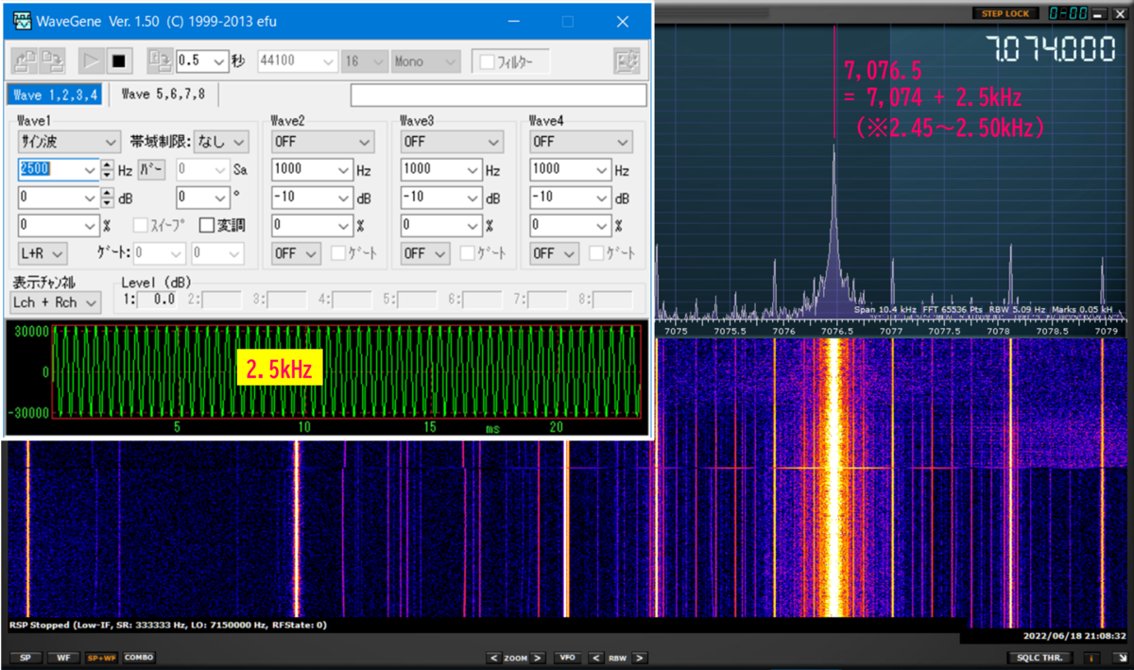Start playback with WaveGene play button
This screenshot has height=670, width=1134.
click(x=91, y=61)
